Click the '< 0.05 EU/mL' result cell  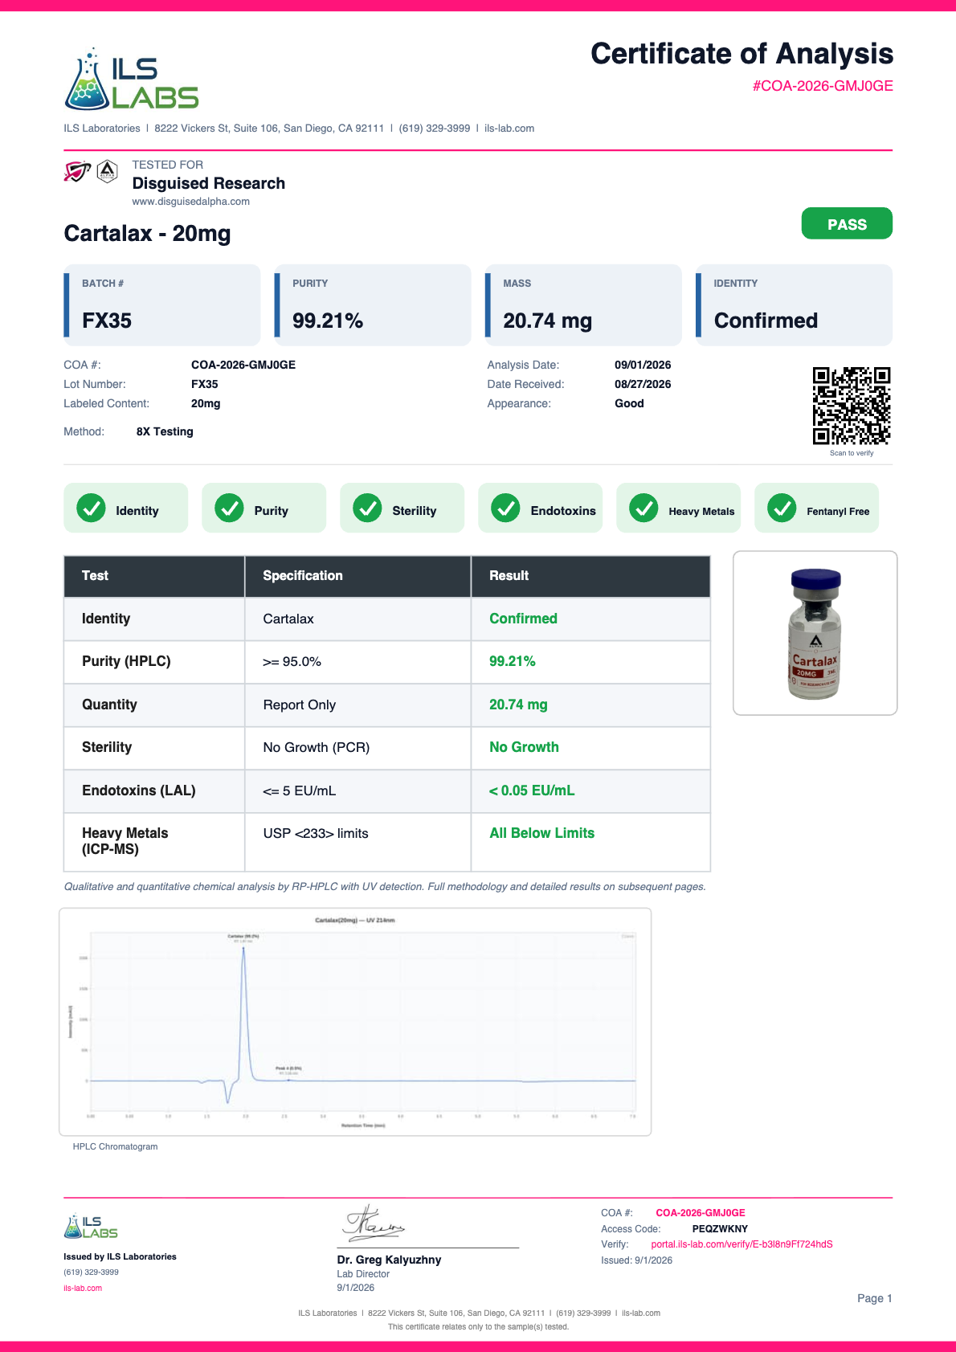point(590,790)
